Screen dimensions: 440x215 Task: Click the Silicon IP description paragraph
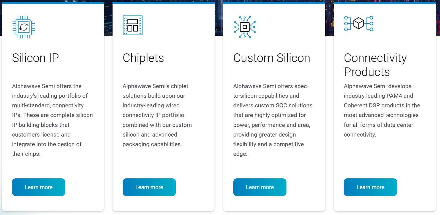coord(53,120)
